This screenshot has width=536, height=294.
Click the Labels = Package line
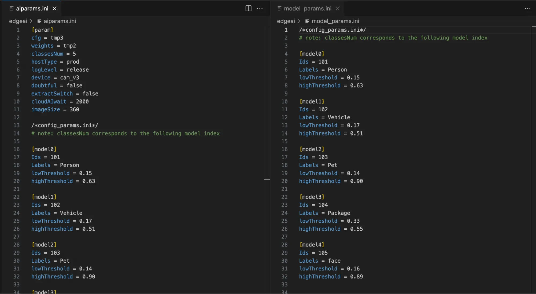tap(324, 213)
